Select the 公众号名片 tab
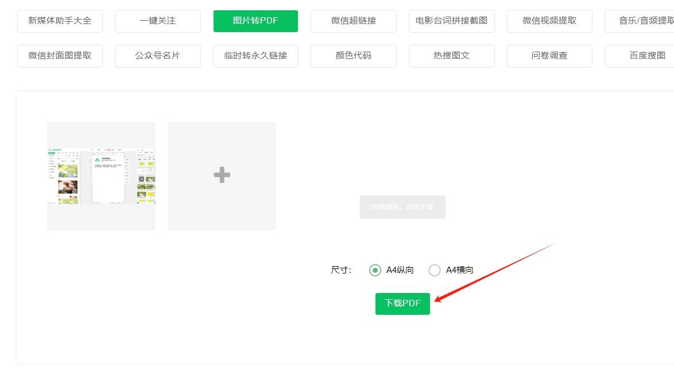674x379 pixels. point(158,56)
